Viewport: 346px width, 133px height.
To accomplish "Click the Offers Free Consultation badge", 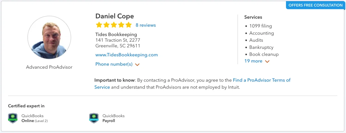I will [x=315, y=5].
